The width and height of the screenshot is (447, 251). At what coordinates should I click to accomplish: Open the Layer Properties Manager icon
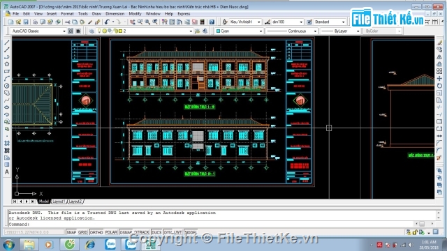coord(91,31)
